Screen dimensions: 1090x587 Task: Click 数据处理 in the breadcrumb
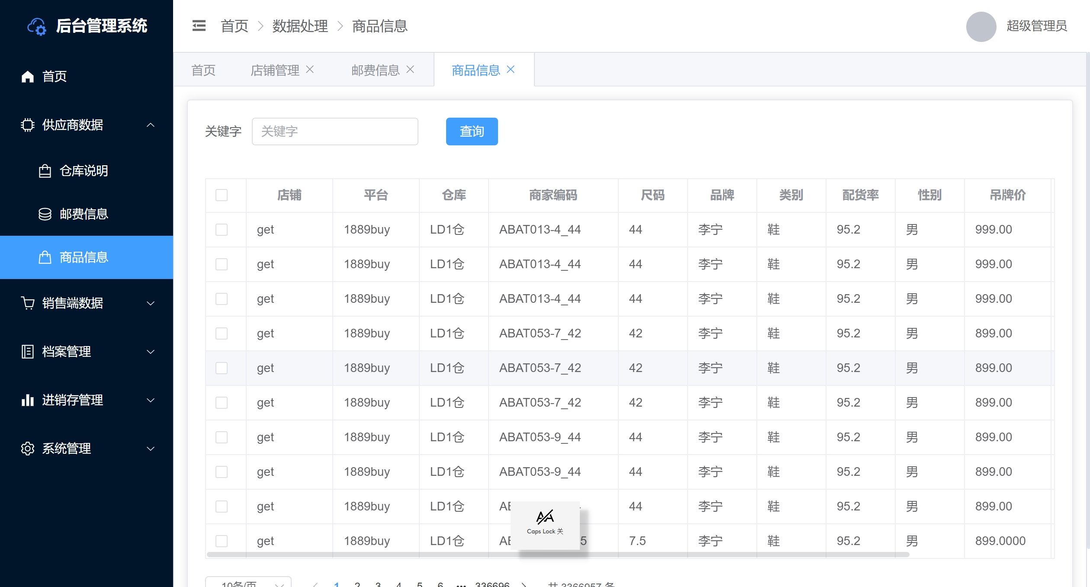(300, 26)
